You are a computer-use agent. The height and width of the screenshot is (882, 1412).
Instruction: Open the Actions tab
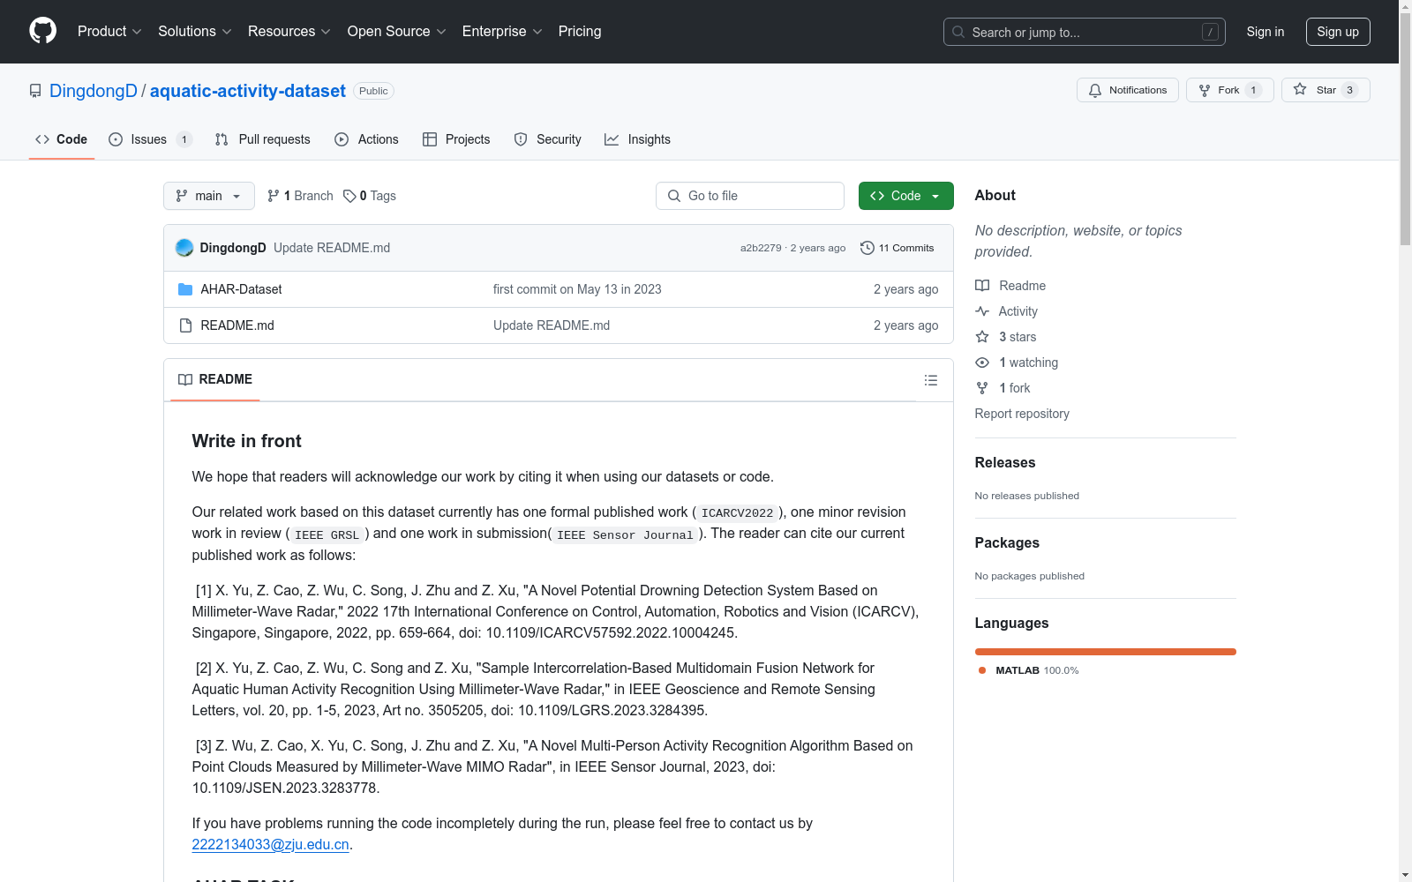[x=367, y=139]
